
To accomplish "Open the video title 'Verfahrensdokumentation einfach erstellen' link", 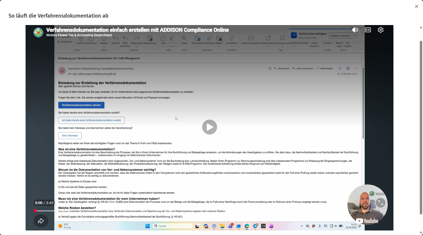I will coord(137,30).
